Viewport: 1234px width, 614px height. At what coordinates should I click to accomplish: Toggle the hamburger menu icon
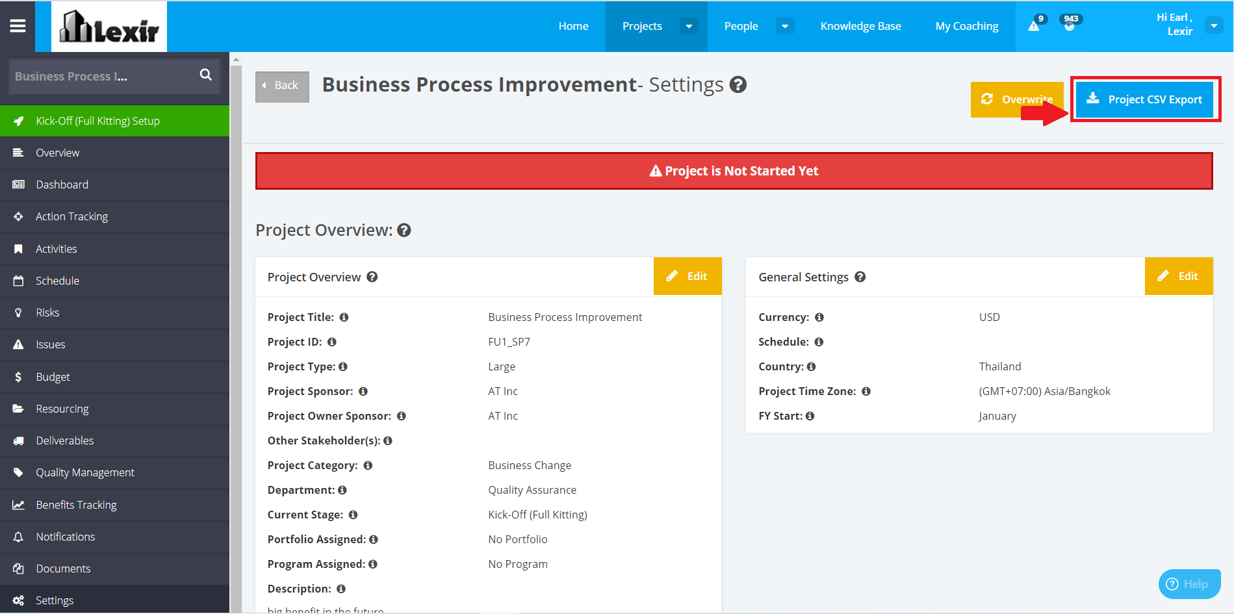tap(18, 26)
